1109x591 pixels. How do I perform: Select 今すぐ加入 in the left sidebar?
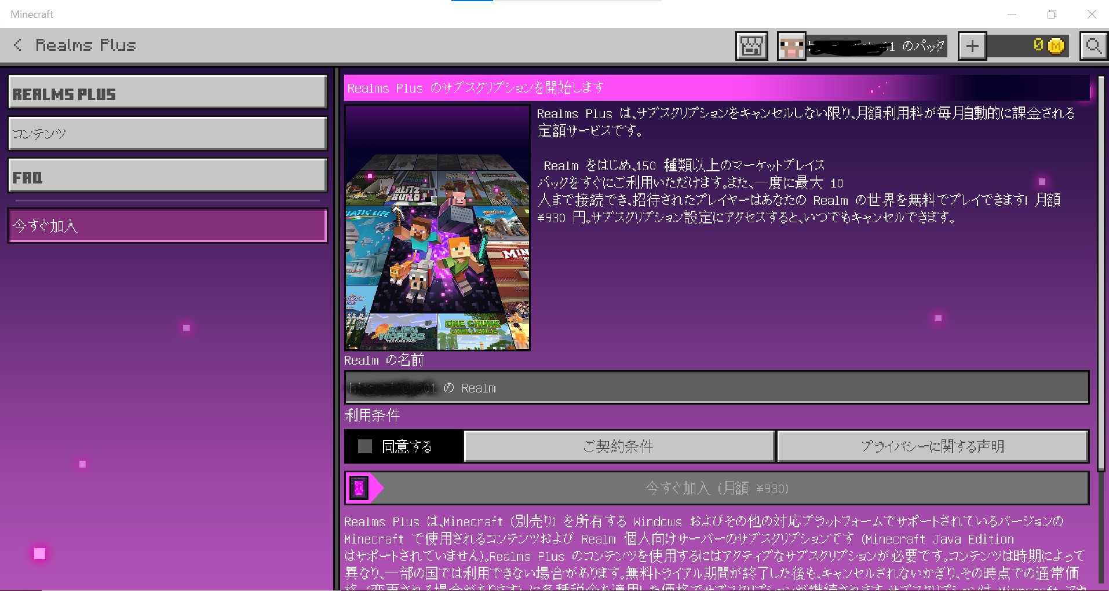pyautogui.click(x=167, y=225)
